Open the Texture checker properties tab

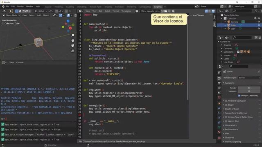[219, 138]
